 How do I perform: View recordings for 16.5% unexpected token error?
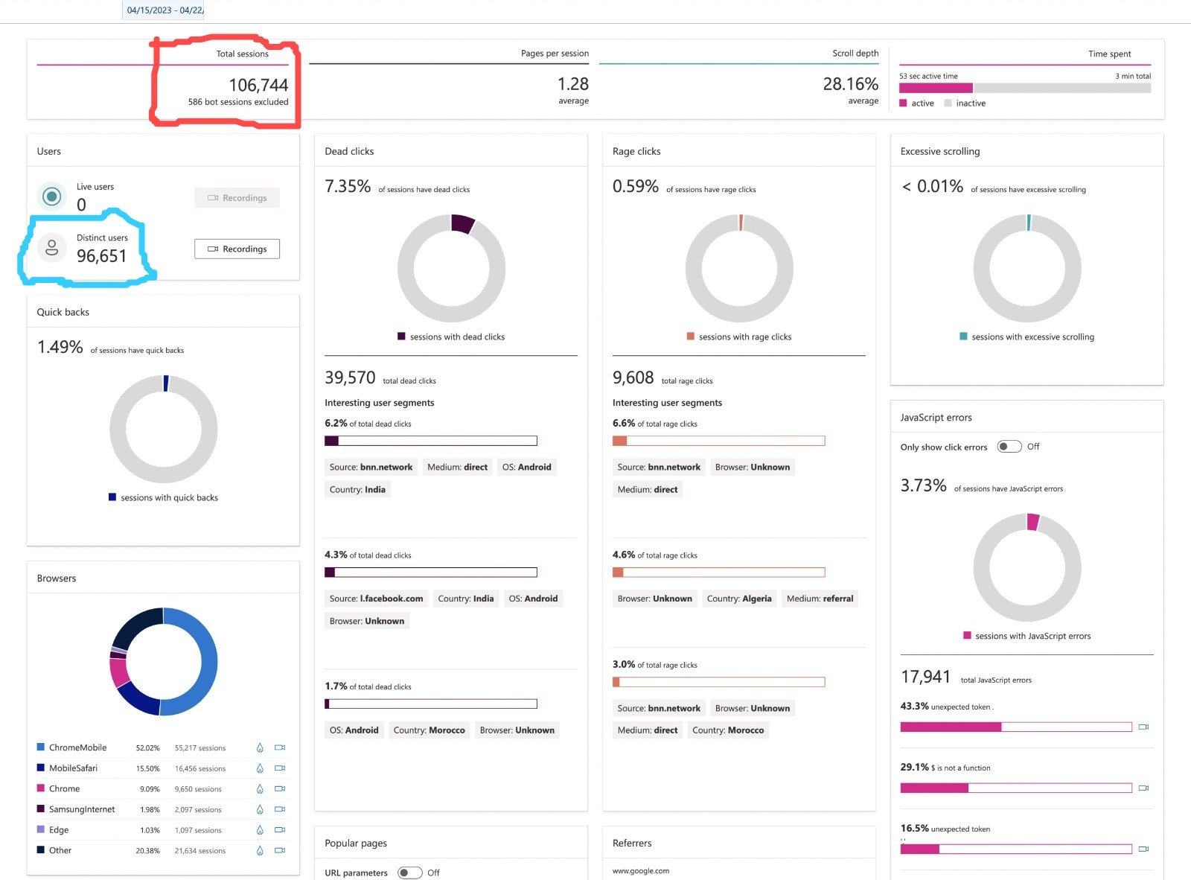[x=1144, y=849]
